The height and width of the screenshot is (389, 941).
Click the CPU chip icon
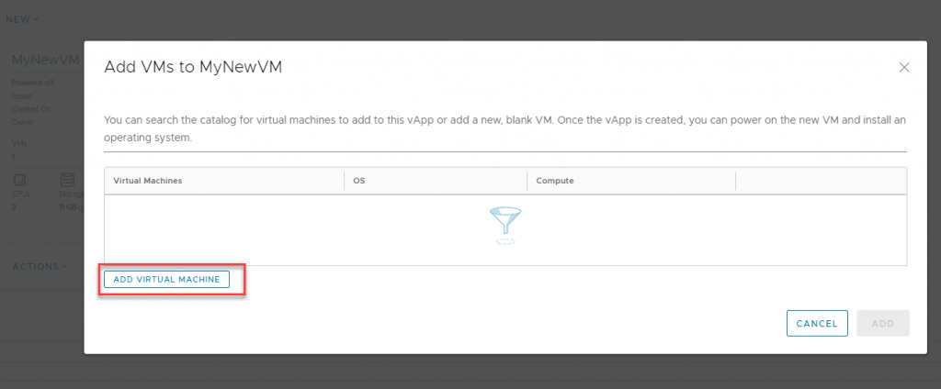[19, 181]
